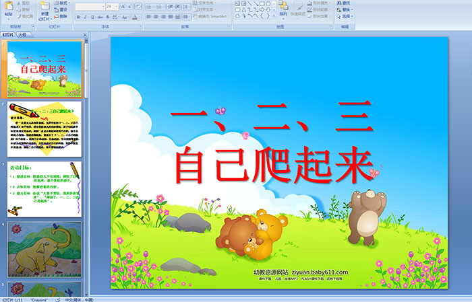Select the straight Line shape

[x=250, y=3]
